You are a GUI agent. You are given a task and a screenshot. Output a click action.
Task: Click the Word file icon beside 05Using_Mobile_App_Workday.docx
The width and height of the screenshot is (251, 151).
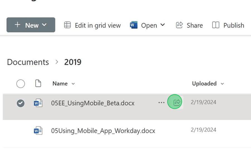[38, 130]
